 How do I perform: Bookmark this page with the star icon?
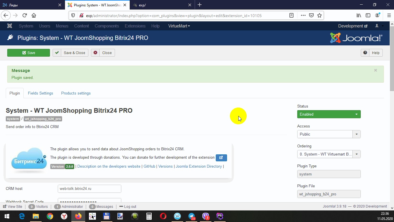point(319,16)
